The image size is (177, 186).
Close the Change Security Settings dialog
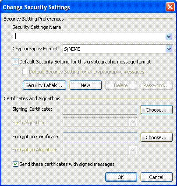coord(170,7)
